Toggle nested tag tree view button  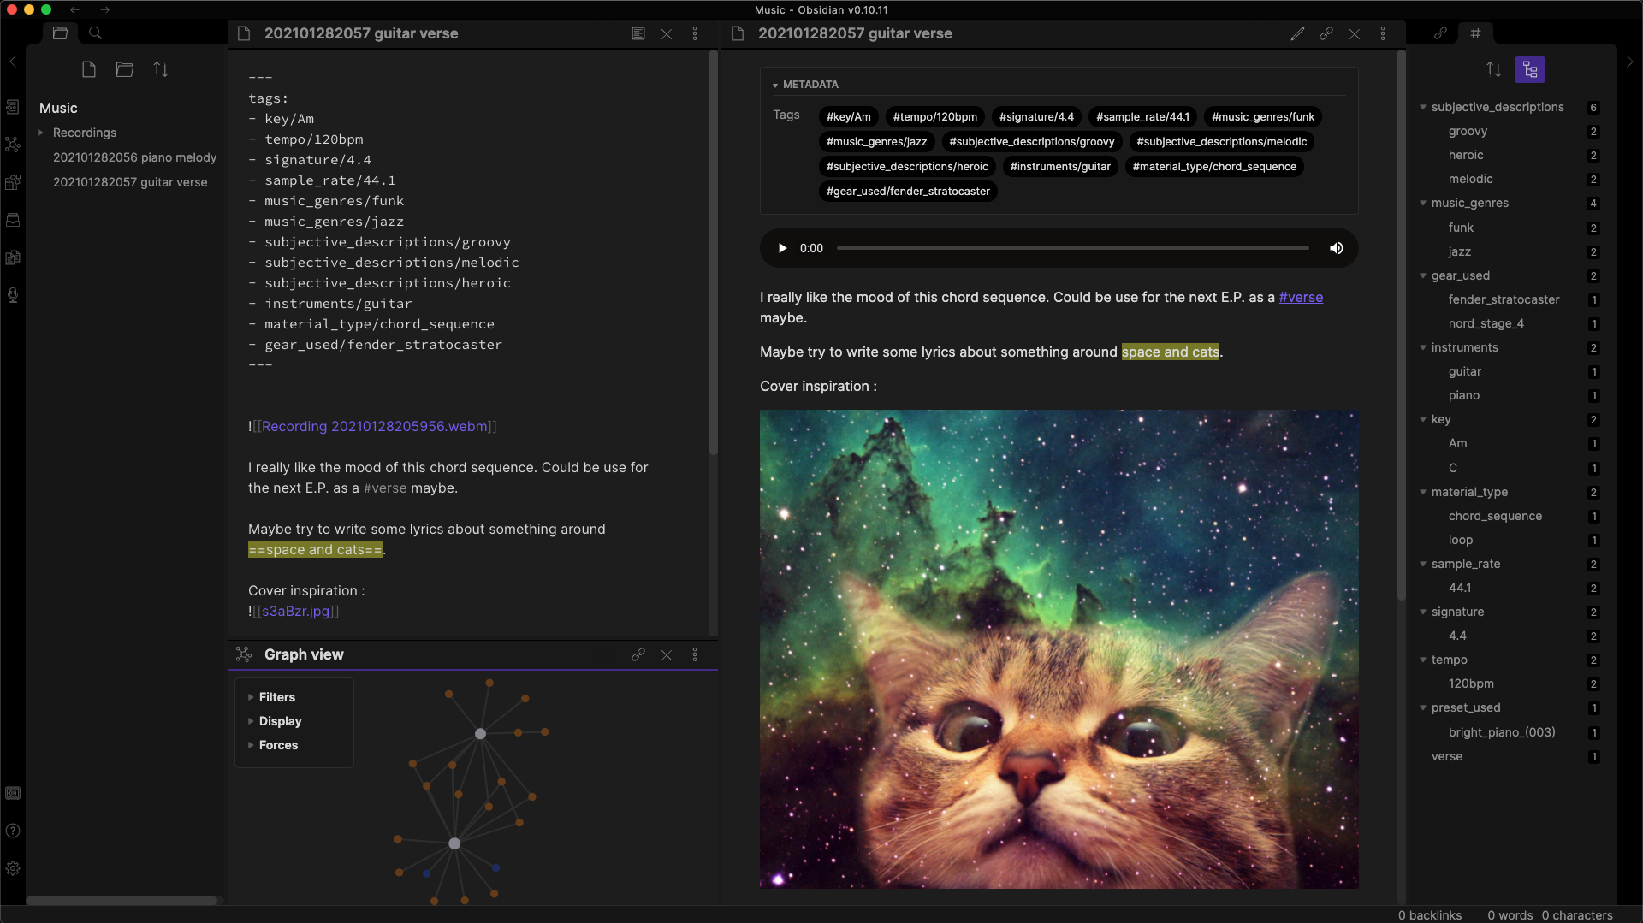pyautogui.click(x=1529, y=69)
